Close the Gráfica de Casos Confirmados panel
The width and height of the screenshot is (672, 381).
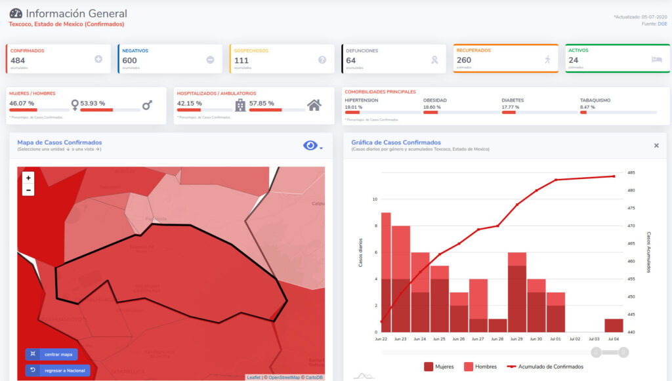tap(656, 146)
